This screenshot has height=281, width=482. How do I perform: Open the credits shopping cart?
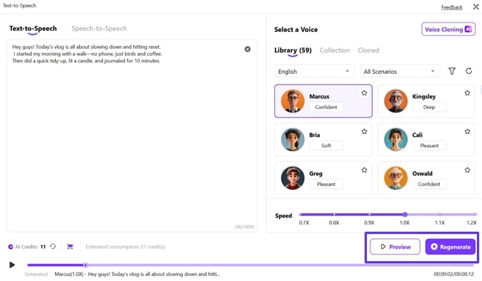70,247
